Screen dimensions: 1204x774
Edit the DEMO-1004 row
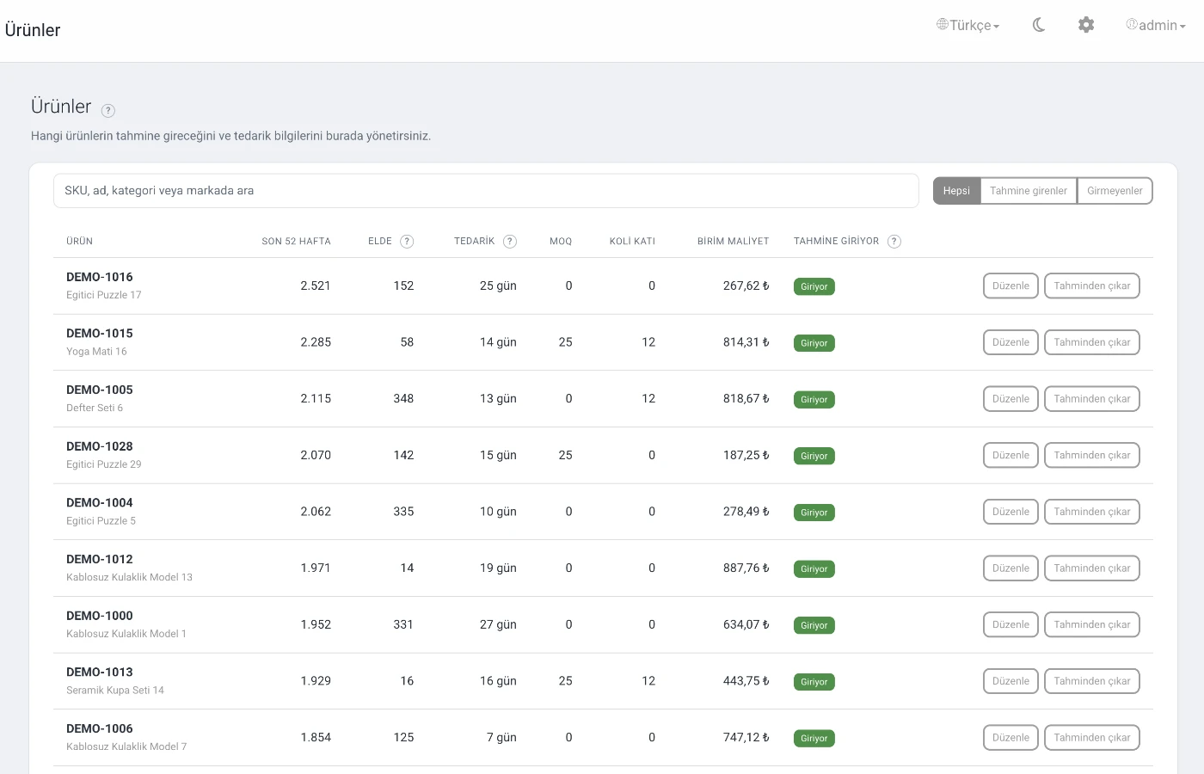click(1010, 512)
